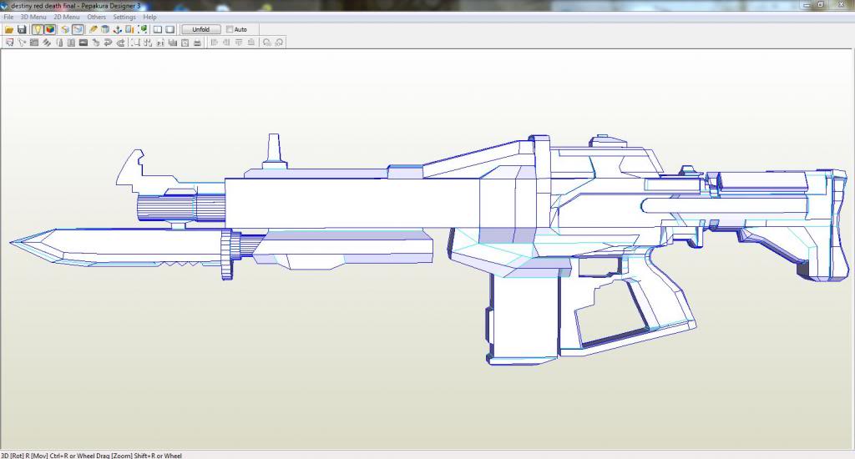Click the blue and orange panels icon
The width and height of the screenshot is (855, 459).
pos(129,29)
